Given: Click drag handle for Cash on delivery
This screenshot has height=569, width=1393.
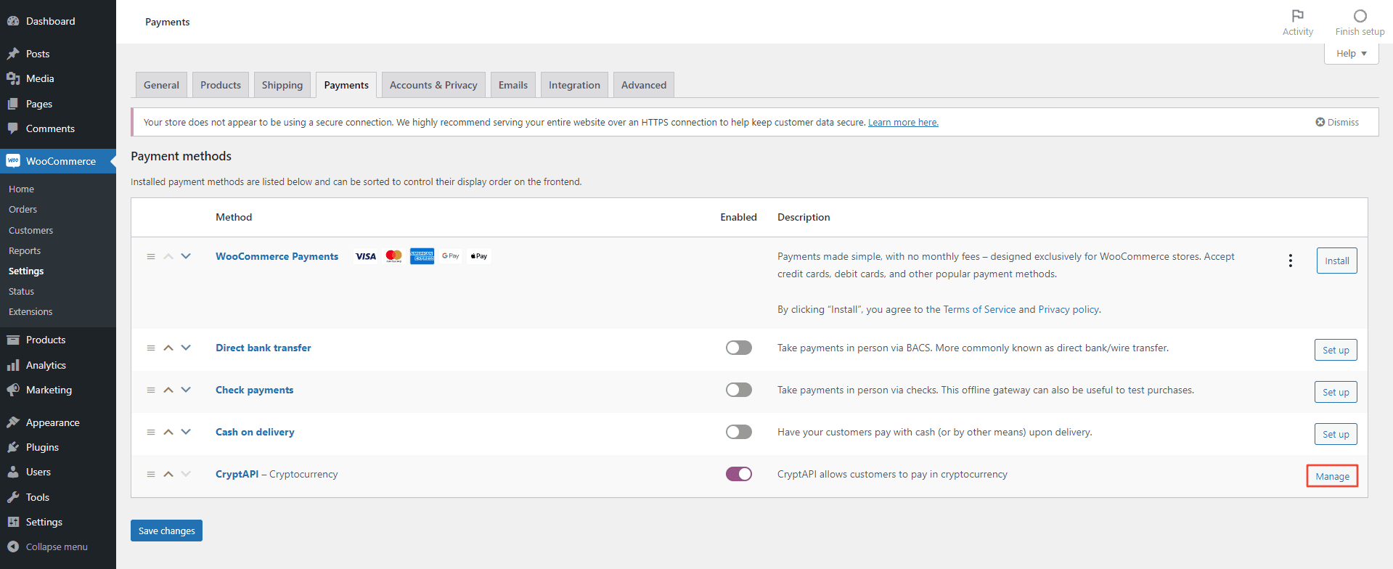Looking at the screenshot, I should tap(151, 432).
